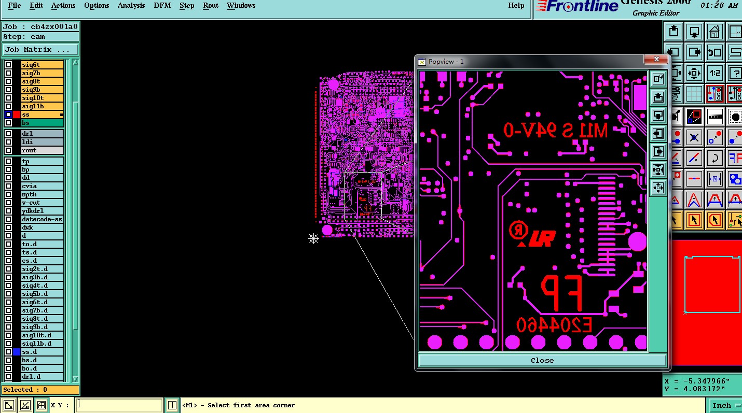Screen dimensions: 742x413
Task: Toggle checkbox for ss.d layer
Action: [x=8, y=352]
